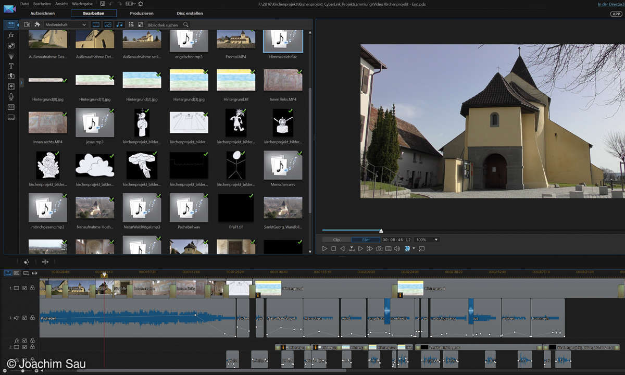
Task: Switch to the Aufzeichnen tab
Action: click(43, 13)
